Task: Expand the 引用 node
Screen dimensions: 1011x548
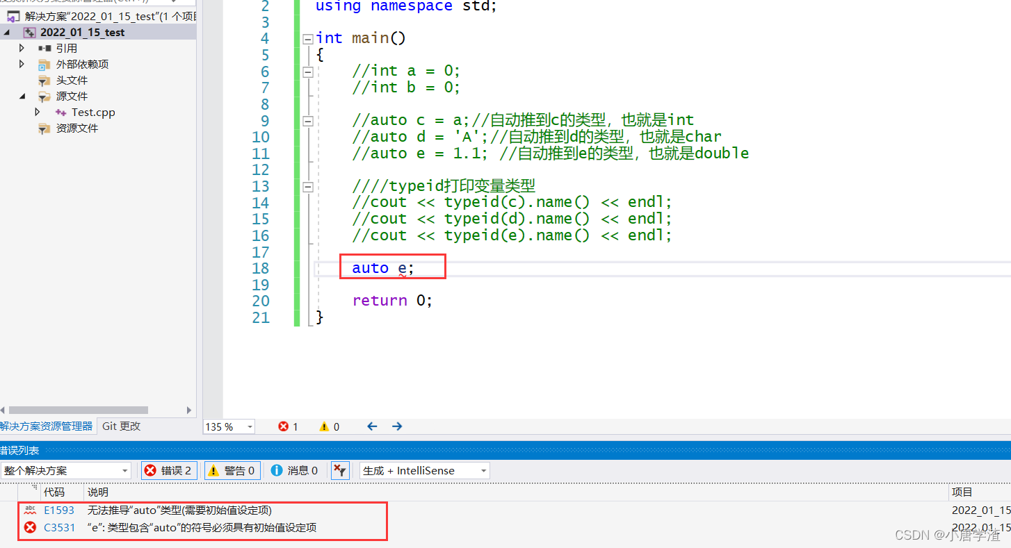Action: [22, 49]
